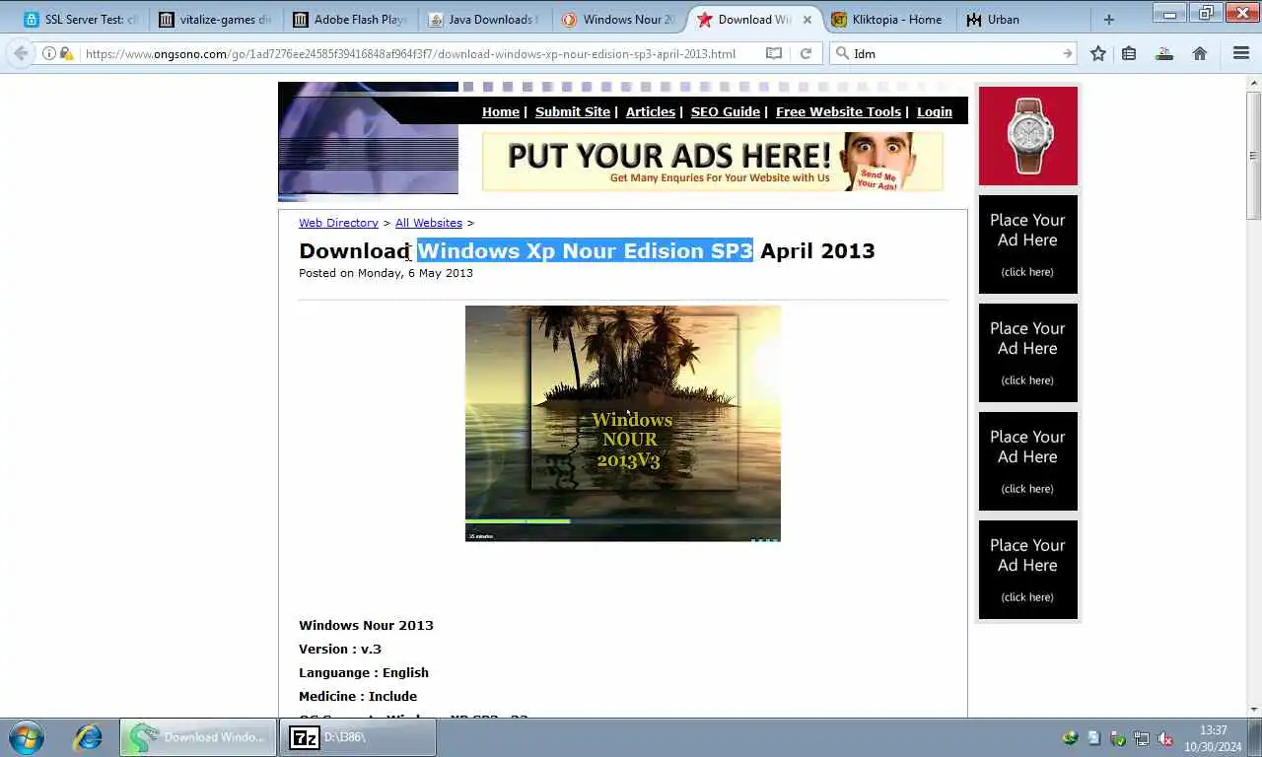Click the Internet Download Manager tray icon
This screenshot has width=1262, height=757.
coord(1070,738)
